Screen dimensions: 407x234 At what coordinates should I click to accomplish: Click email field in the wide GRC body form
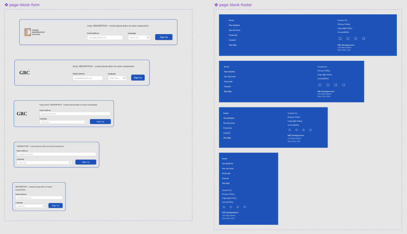pyautogui.click(x=88, y=78)
